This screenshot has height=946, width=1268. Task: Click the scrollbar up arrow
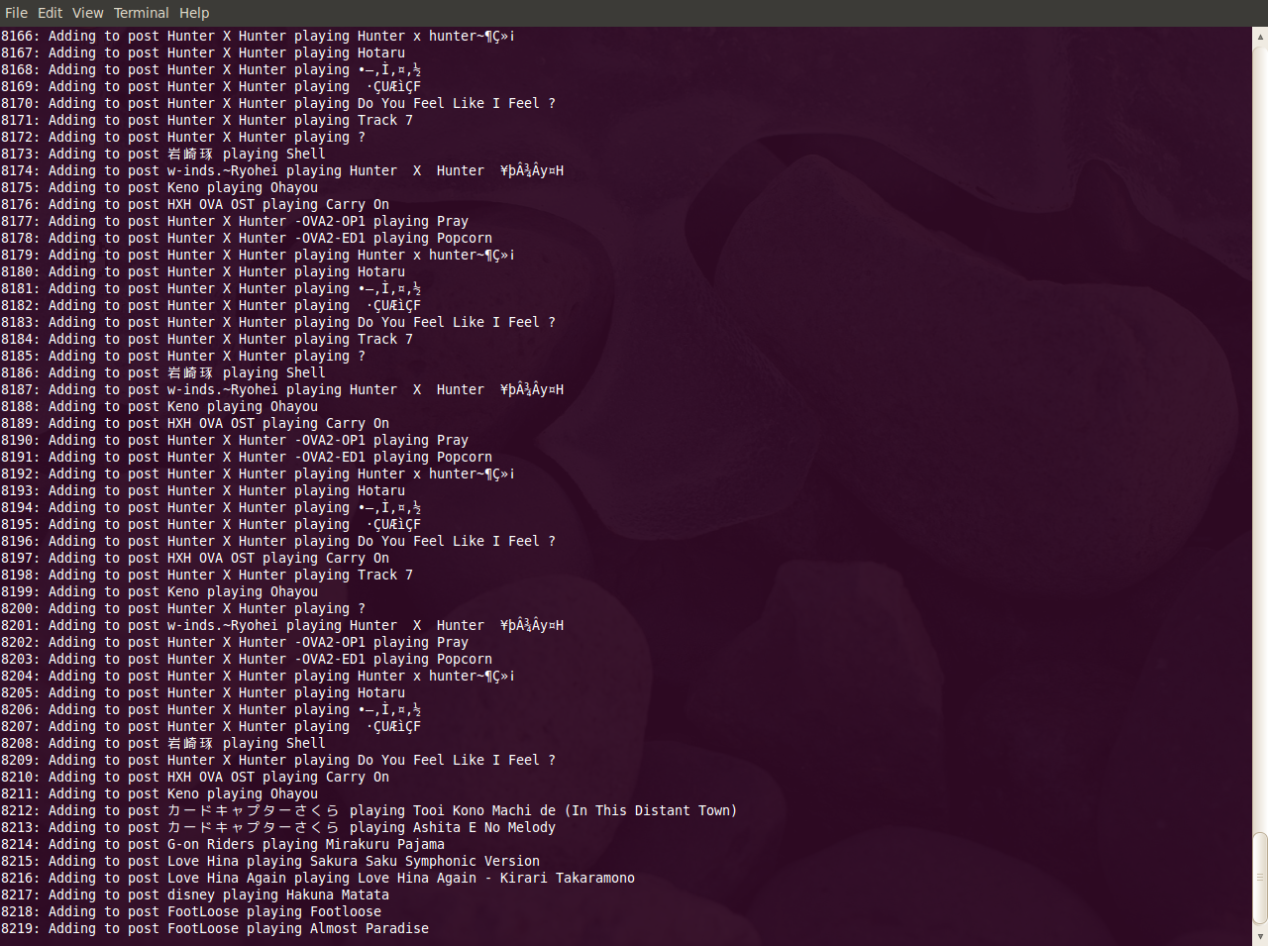coord(1260,36)
